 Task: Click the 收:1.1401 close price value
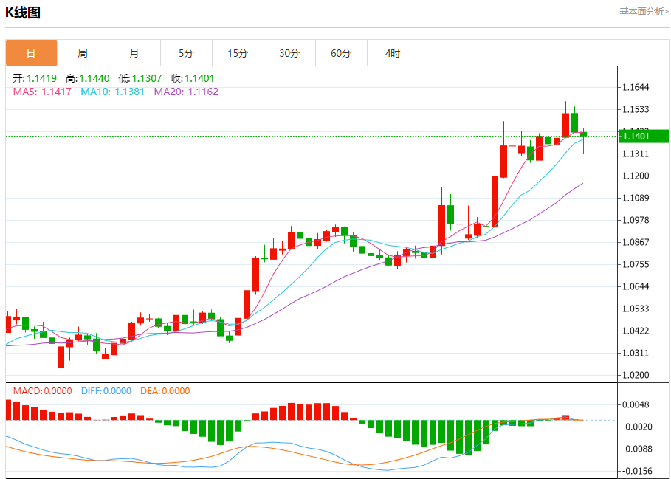pyautogui.click(x=193, y=78)
